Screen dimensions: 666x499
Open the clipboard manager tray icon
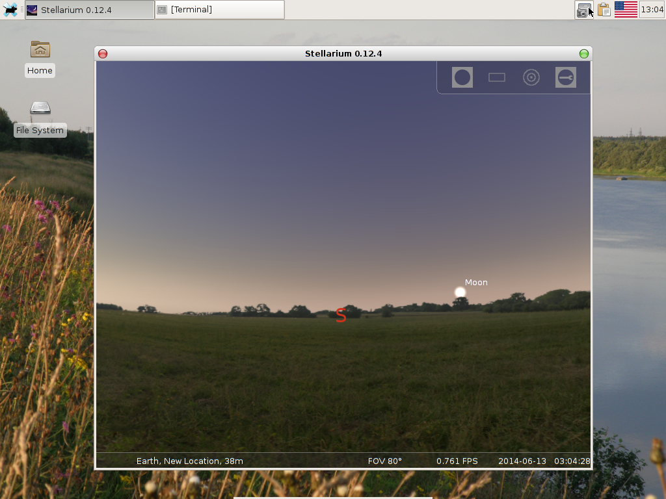point(604,9)
